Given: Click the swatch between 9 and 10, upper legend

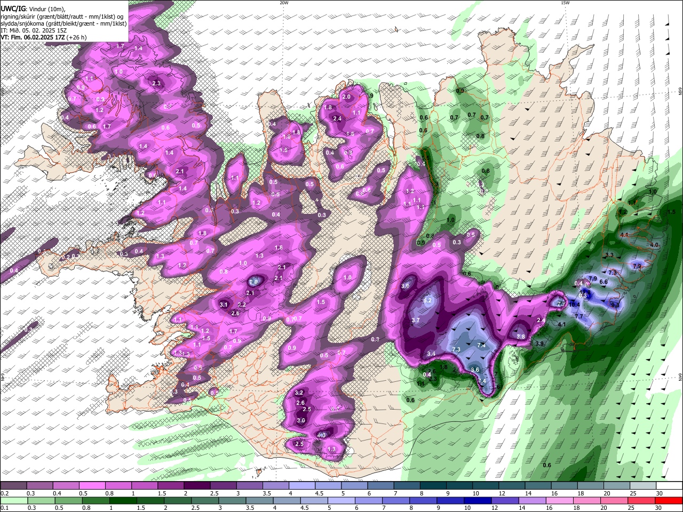Looking at the screenshot, I should 459,486.
